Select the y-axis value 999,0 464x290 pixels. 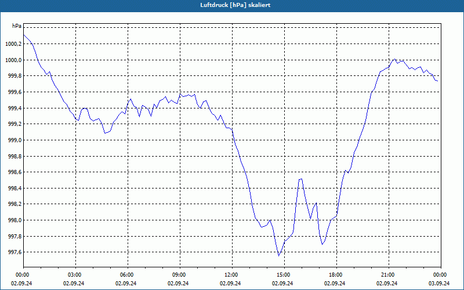click(14, 140)
